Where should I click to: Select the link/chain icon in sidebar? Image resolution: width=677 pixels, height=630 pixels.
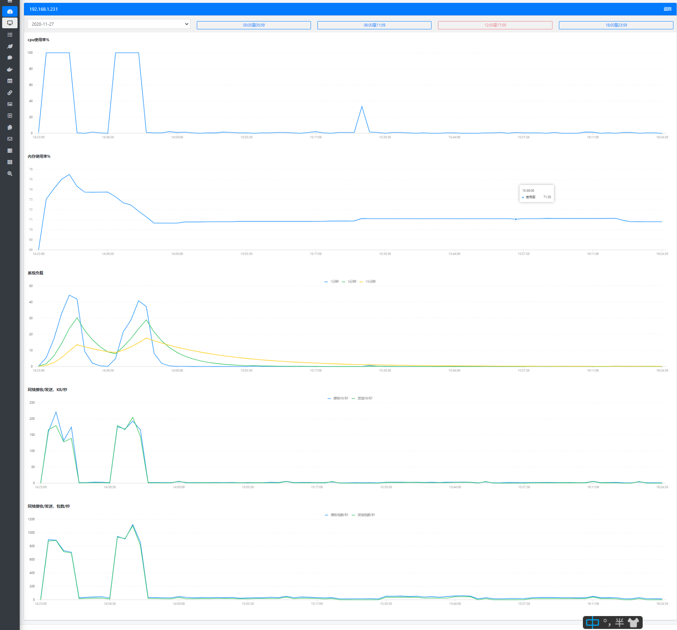click(10, 92)
